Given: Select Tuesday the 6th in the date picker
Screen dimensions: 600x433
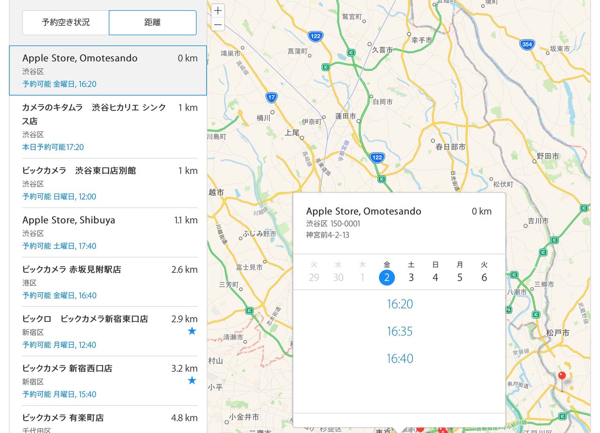Looking at the screenshot, I should [x=484, y=277].
